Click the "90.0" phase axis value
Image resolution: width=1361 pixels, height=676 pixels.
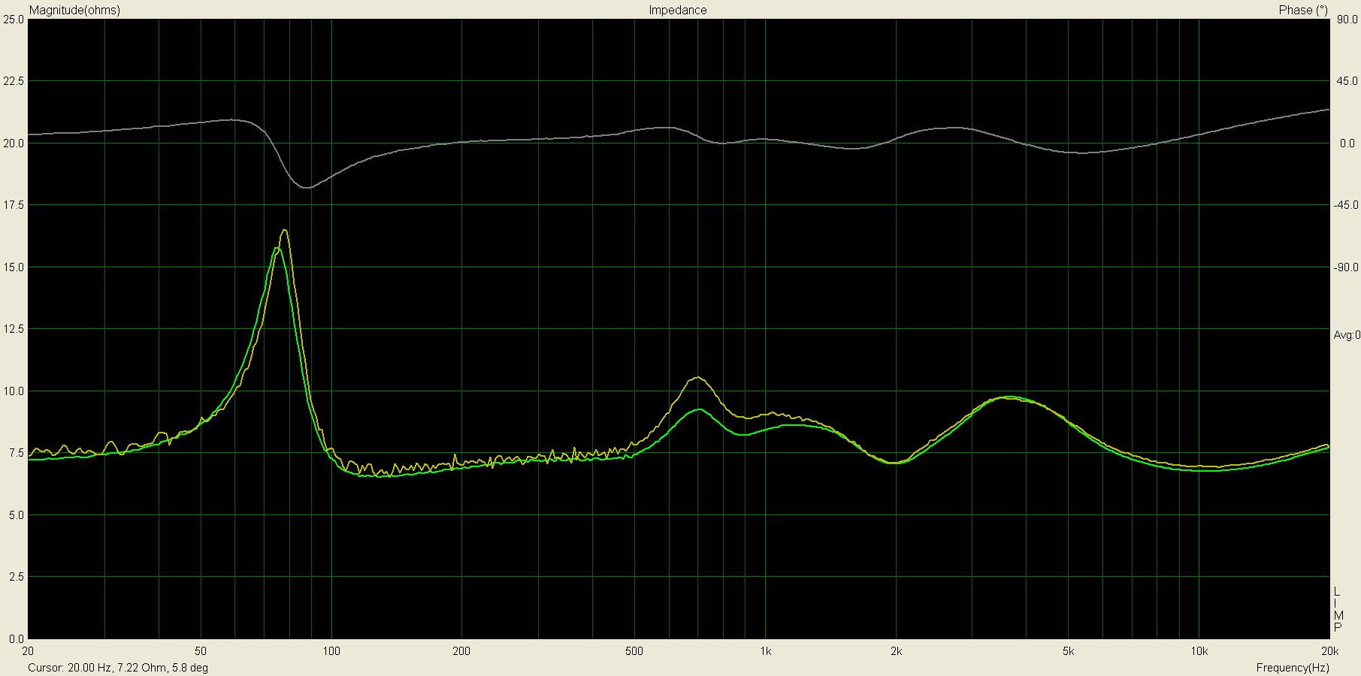[x=1347, y=19]
